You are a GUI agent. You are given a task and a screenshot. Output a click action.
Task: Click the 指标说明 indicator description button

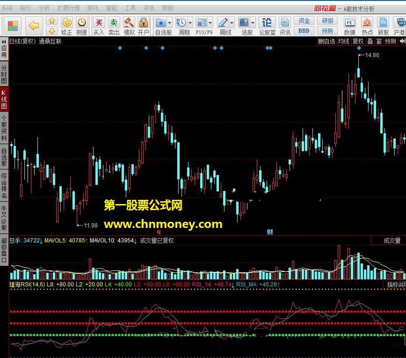pos(396,285)
